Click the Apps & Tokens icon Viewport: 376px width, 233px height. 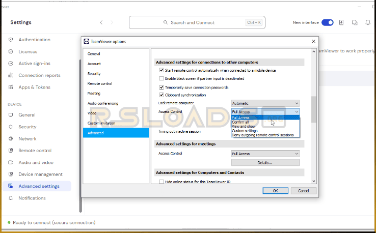(11, 87)
